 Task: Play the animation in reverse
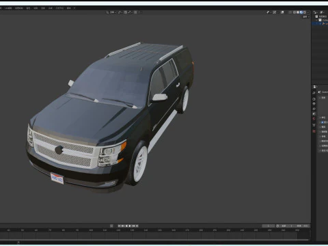click(126, 226)
